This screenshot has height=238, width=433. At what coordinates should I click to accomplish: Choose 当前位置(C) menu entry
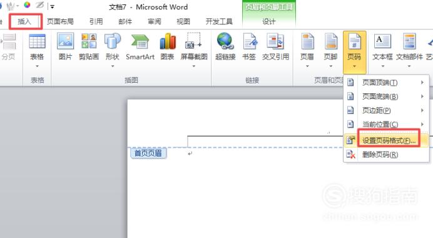pos(386,124)
